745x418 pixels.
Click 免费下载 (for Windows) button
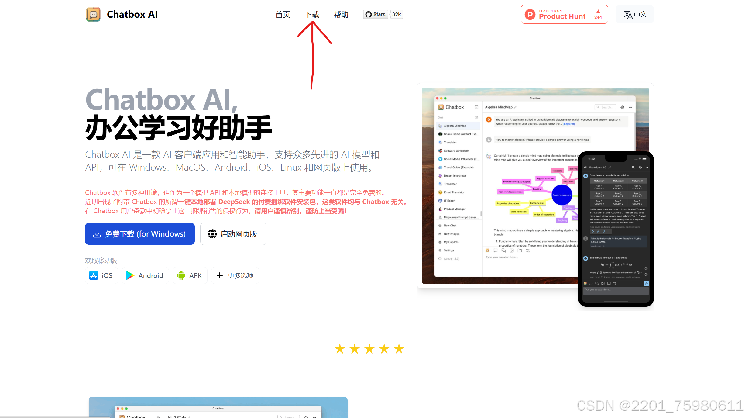140,234
